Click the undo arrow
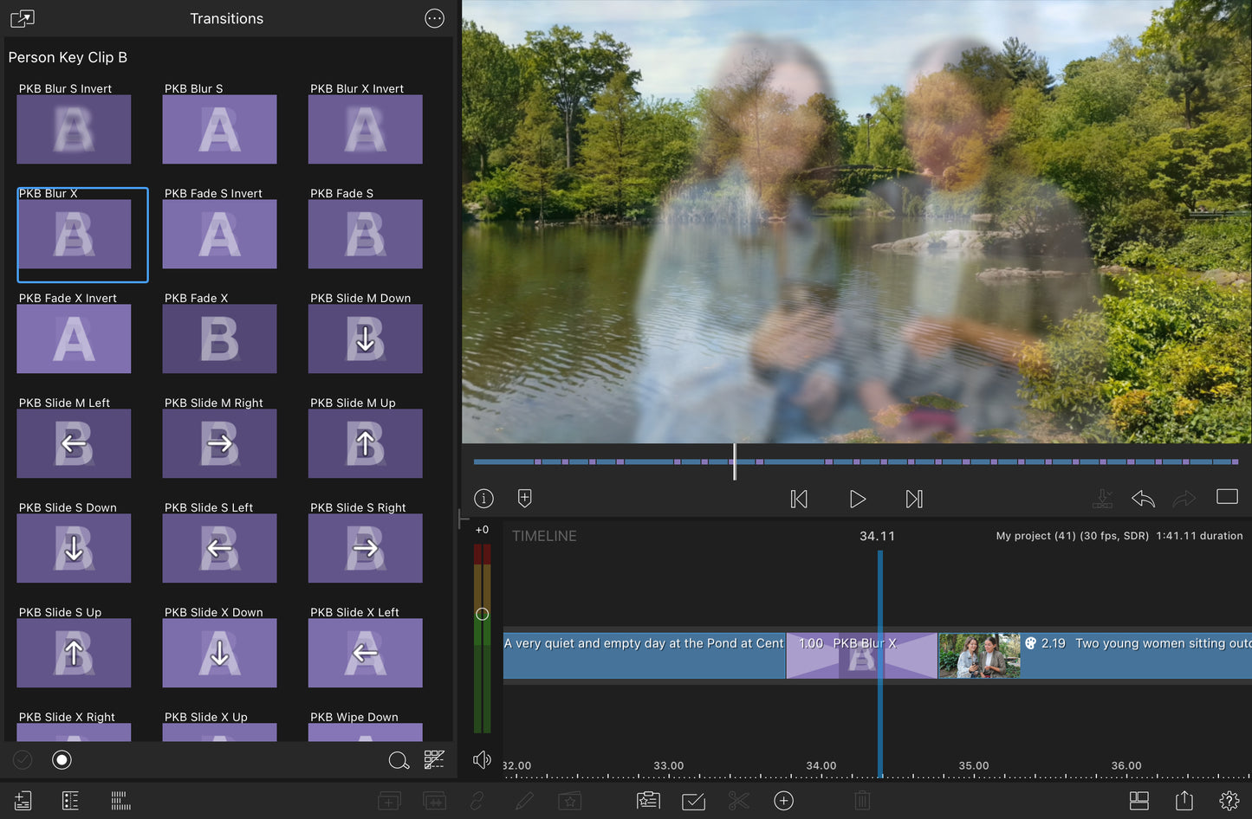 pos(1143,499)
